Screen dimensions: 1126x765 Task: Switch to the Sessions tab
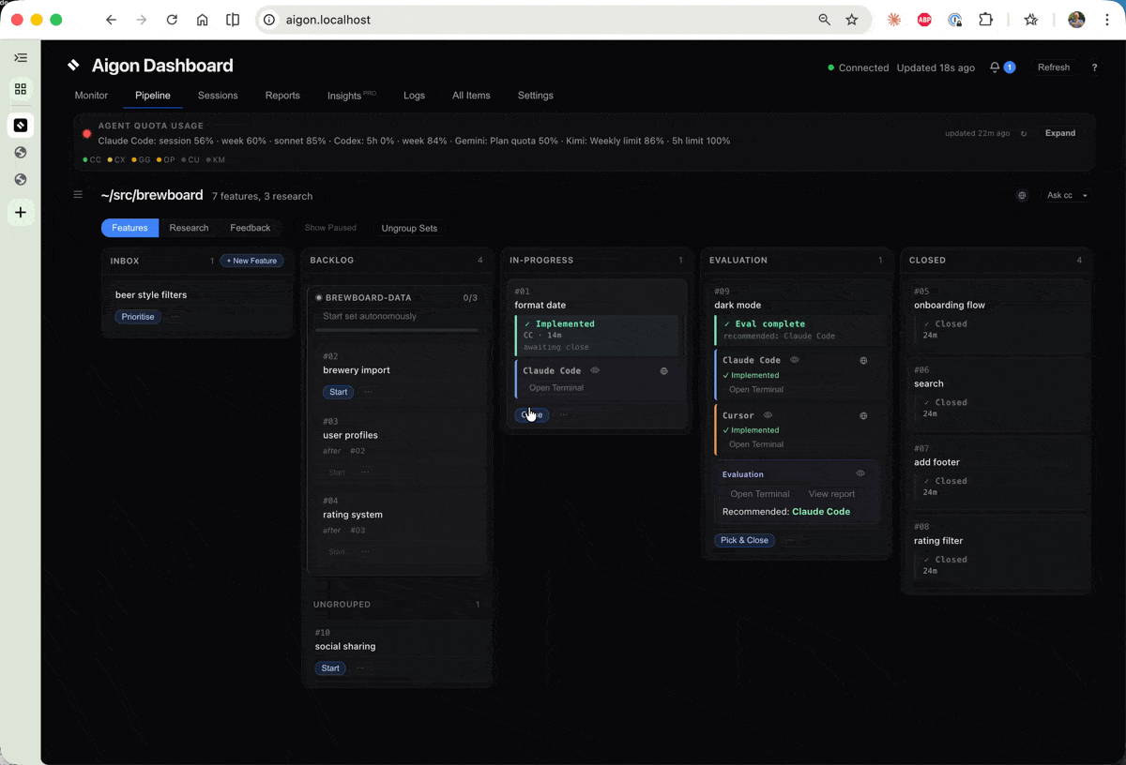(x=218, y=96)
